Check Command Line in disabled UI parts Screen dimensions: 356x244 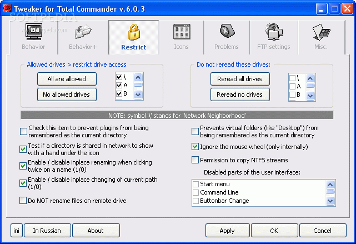(195, 192)
